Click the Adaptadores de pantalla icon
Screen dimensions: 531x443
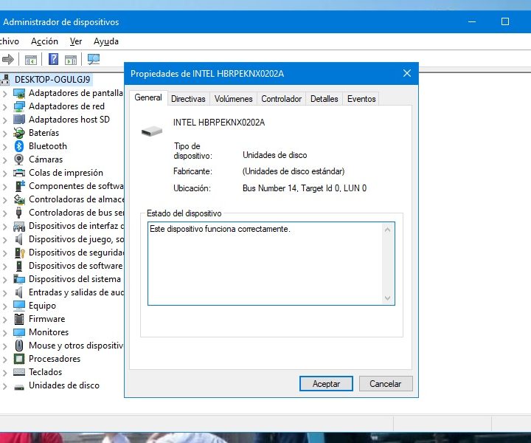[x=19, y=93]
